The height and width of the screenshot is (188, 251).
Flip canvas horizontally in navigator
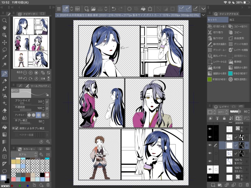pyautogui.click(x=43, y=79)
